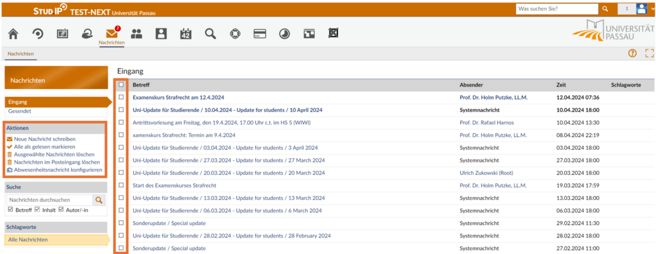Viewport: 656px width, 254px height.
Task: Click the message search magnifier button
Action: (99, 200)
